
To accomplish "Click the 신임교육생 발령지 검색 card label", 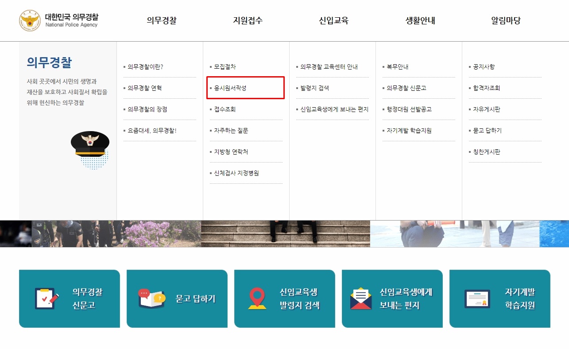I will click(x=299, y=299).
